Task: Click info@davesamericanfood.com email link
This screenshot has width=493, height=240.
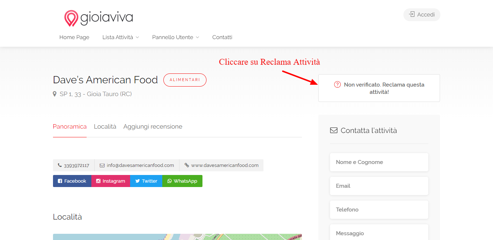Action: coord(140,165)
